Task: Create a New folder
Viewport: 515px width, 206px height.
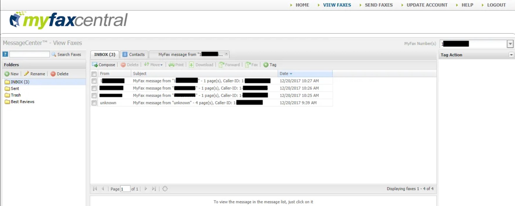Action: tap(12, 74)
